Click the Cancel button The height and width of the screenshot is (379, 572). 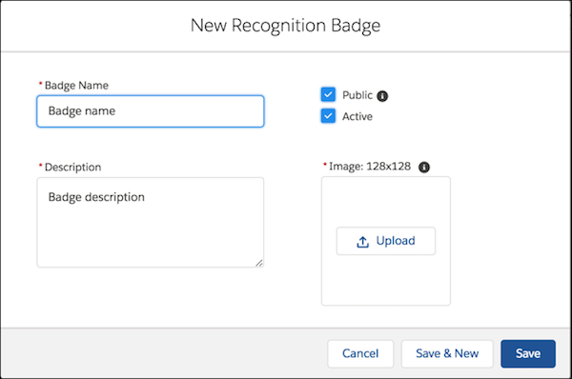[360, 353]
